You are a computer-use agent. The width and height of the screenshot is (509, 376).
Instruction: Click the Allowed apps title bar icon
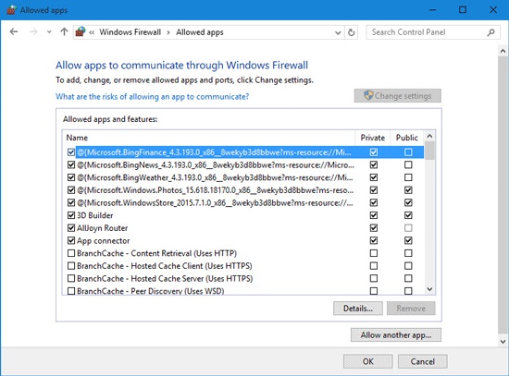pyautogui.click(x=11, y=10)
